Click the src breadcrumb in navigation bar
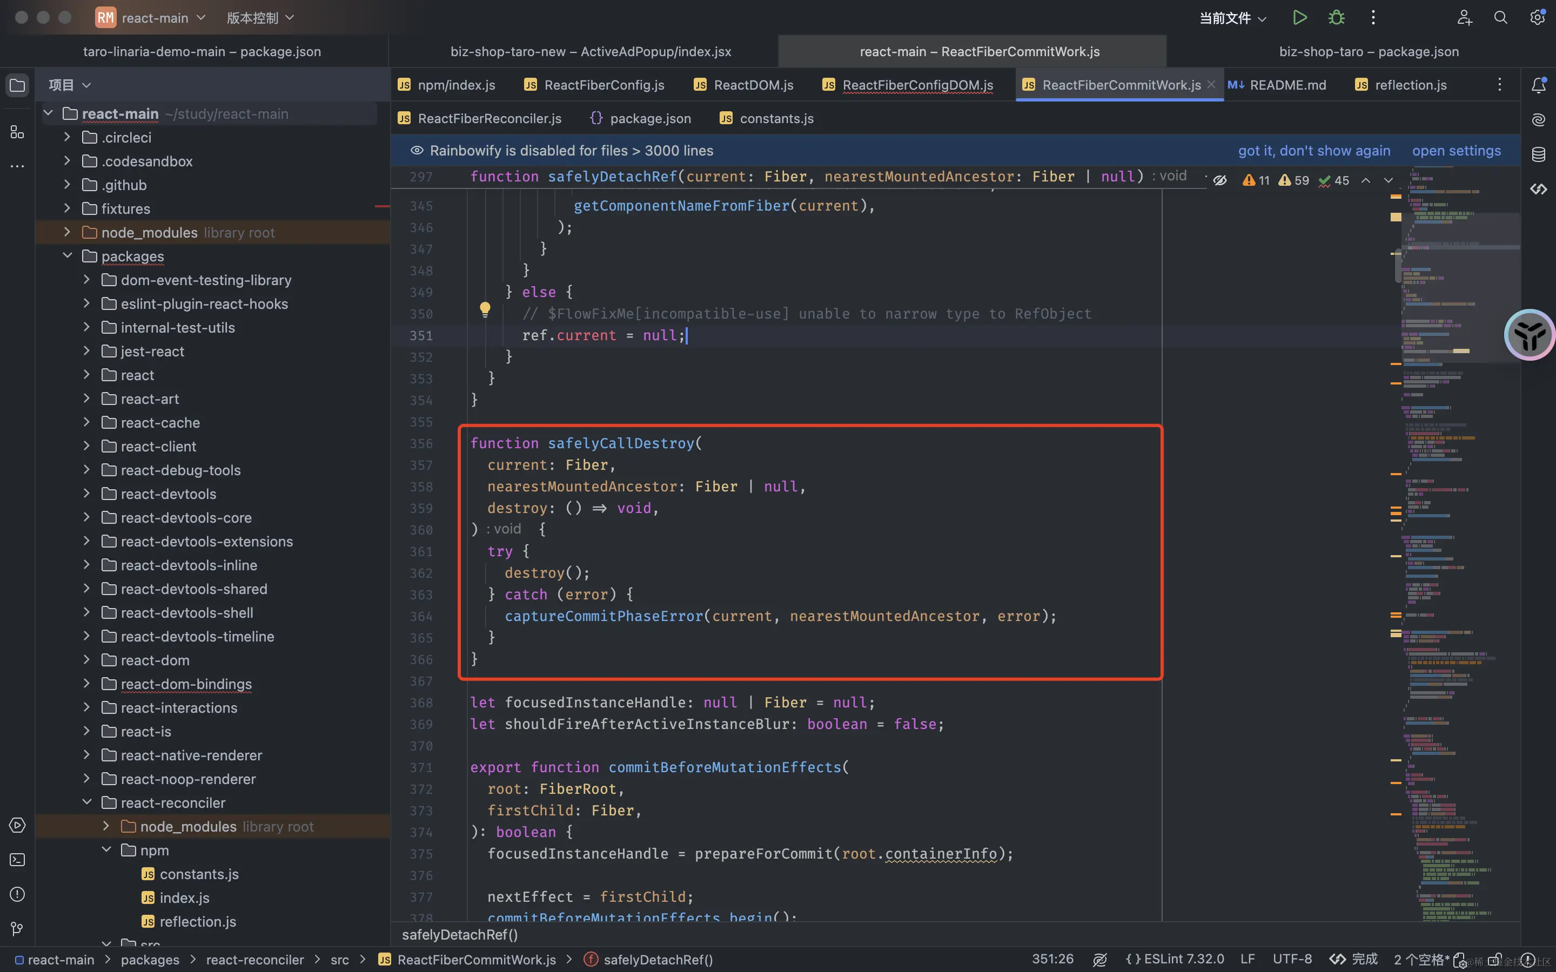The image size is (1556, 972). [x=339, y=960]
